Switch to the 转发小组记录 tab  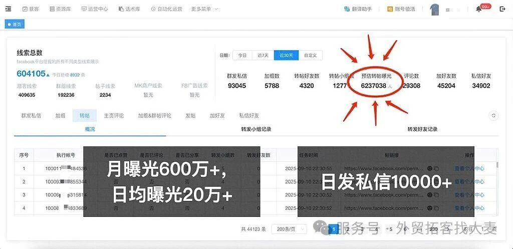[x=256, y=129]
